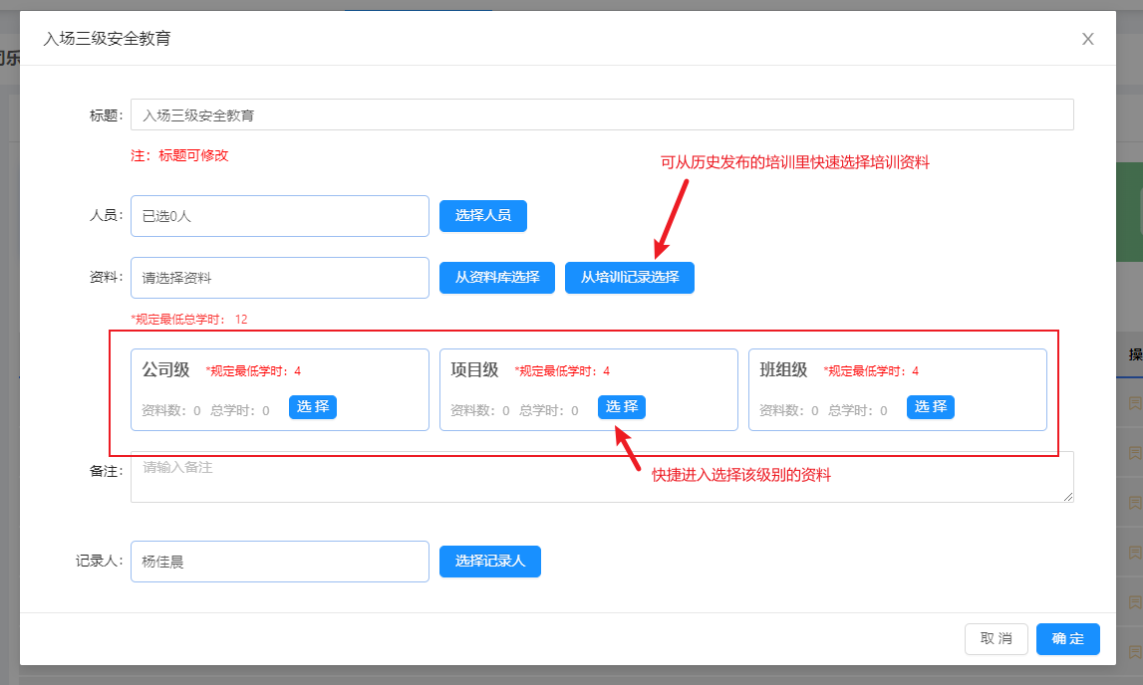Click into the 备注 remarks textarea
The image size is (1143, 685).
coord(601,478)
